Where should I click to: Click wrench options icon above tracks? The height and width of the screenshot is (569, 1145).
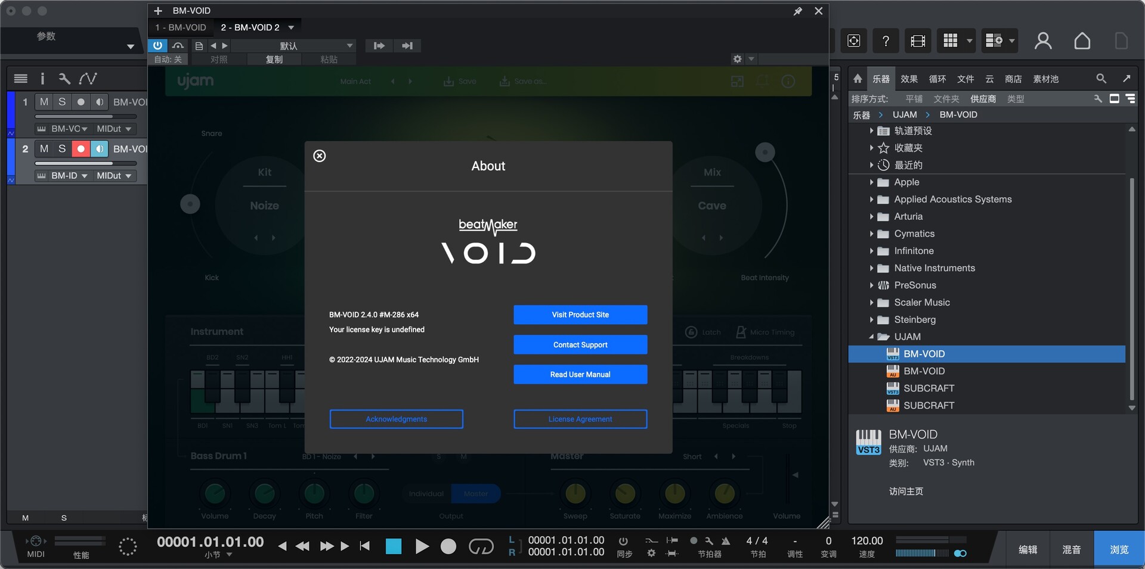(x=64, y=78)
